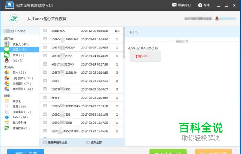The image size is (241, 154).
Task: Click timestamp 2017-03-23 15:47:25
Action: pyautogui.click(x=95, y=123)
